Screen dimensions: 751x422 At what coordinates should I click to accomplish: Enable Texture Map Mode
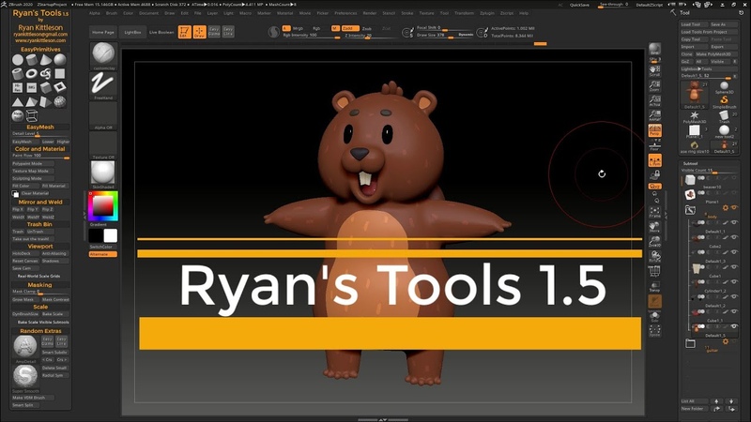click(33, 171)
